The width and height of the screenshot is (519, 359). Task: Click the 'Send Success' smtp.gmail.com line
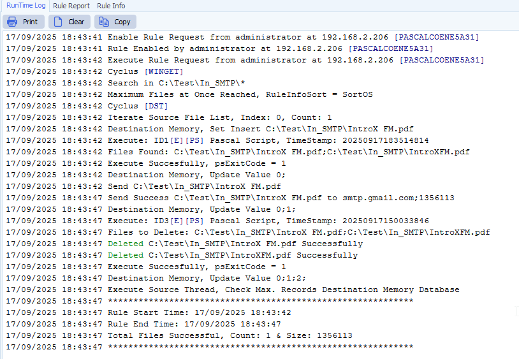[230, 198]
